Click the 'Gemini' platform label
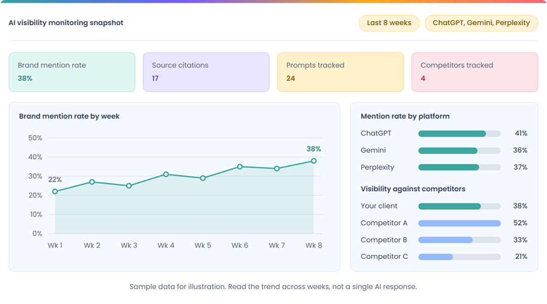 (373, 150)
